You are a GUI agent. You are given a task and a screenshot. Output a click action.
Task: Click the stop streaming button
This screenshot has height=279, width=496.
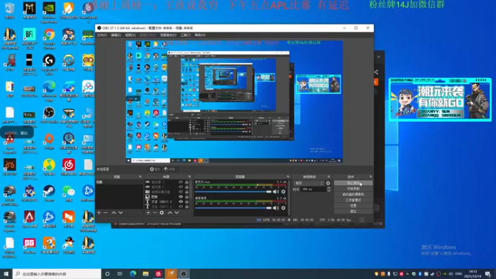click(353, 183)
